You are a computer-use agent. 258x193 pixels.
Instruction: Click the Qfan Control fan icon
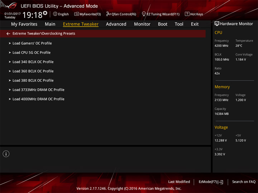pos(108,14)
